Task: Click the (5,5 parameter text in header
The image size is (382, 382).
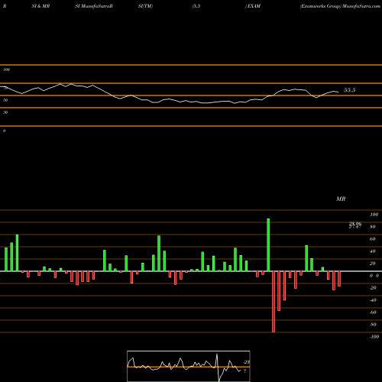Action: coord(196,6)
